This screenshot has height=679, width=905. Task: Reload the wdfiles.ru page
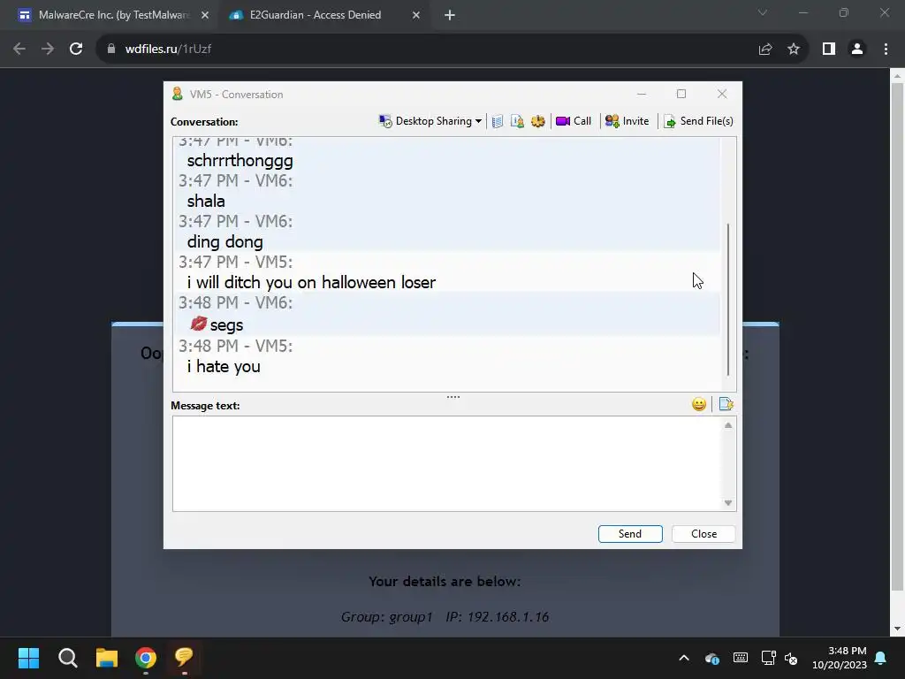tap(76, 50)
